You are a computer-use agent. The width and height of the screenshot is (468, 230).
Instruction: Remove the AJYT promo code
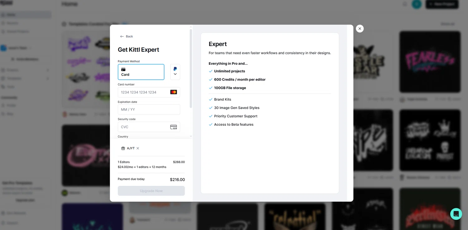138,148
